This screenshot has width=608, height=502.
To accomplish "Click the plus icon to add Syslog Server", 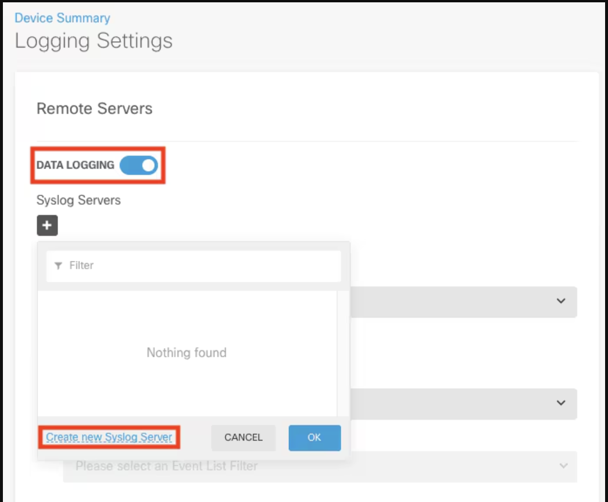I will pyautogui.click(x=47, y=225).
